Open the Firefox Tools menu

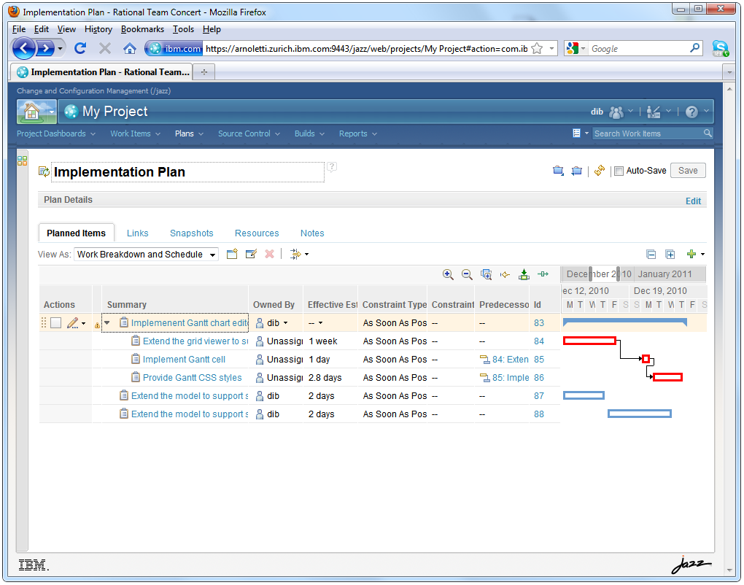(183, 29)
